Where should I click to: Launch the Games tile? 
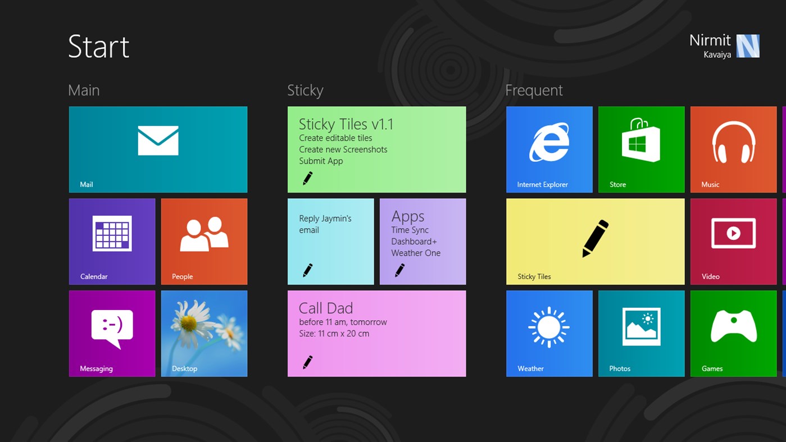(733, 333)
